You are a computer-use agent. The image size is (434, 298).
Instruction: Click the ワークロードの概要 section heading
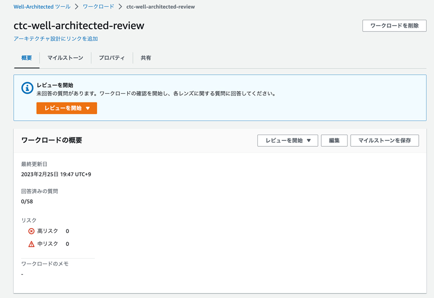pyautogui.click(x=52, y=140)
